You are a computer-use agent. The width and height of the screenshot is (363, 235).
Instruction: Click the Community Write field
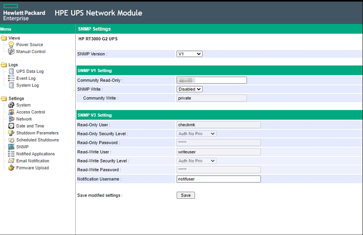[211, 98]
